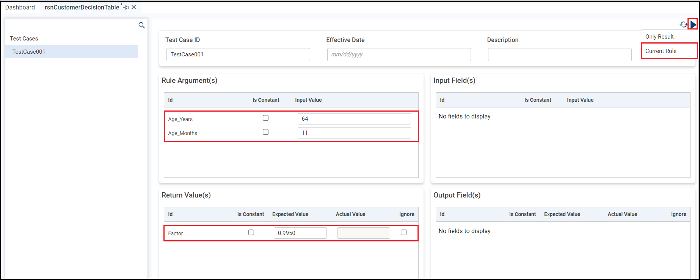Viewport: 700px width, 280px height.
Task: Click the refresh icon at top right
Action: point(683,25)
